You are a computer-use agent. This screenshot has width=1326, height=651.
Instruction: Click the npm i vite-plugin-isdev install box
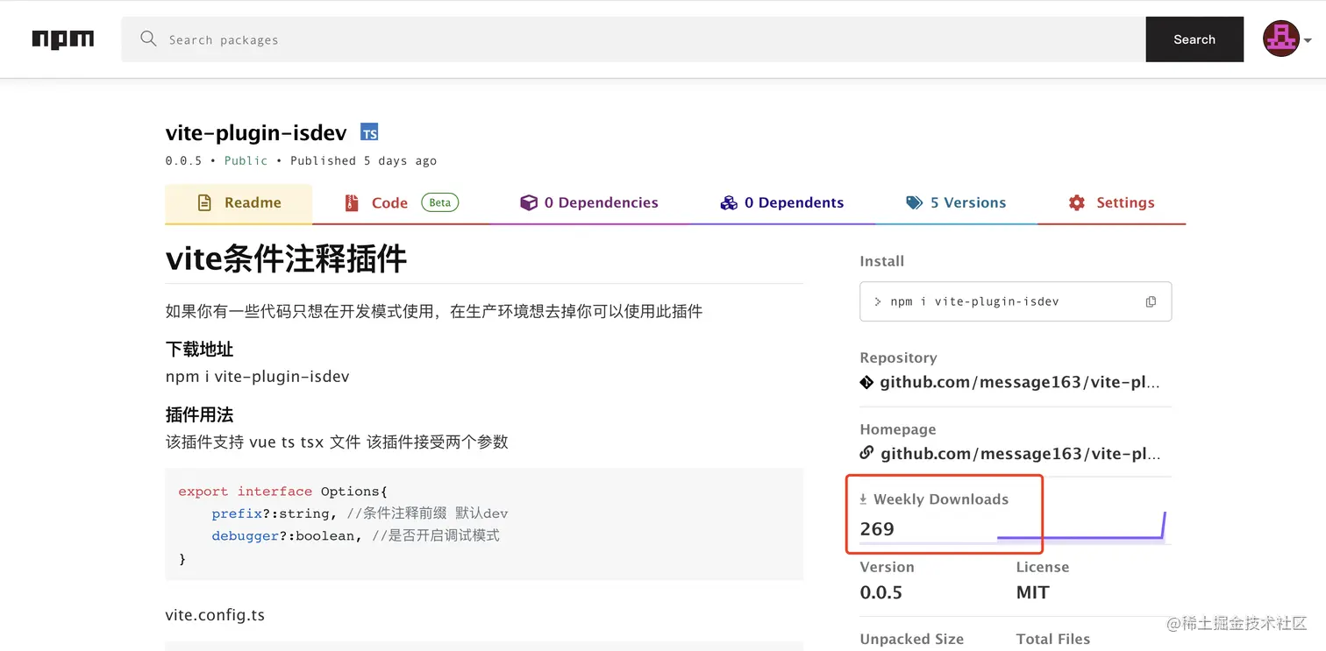pos(1016,301)
